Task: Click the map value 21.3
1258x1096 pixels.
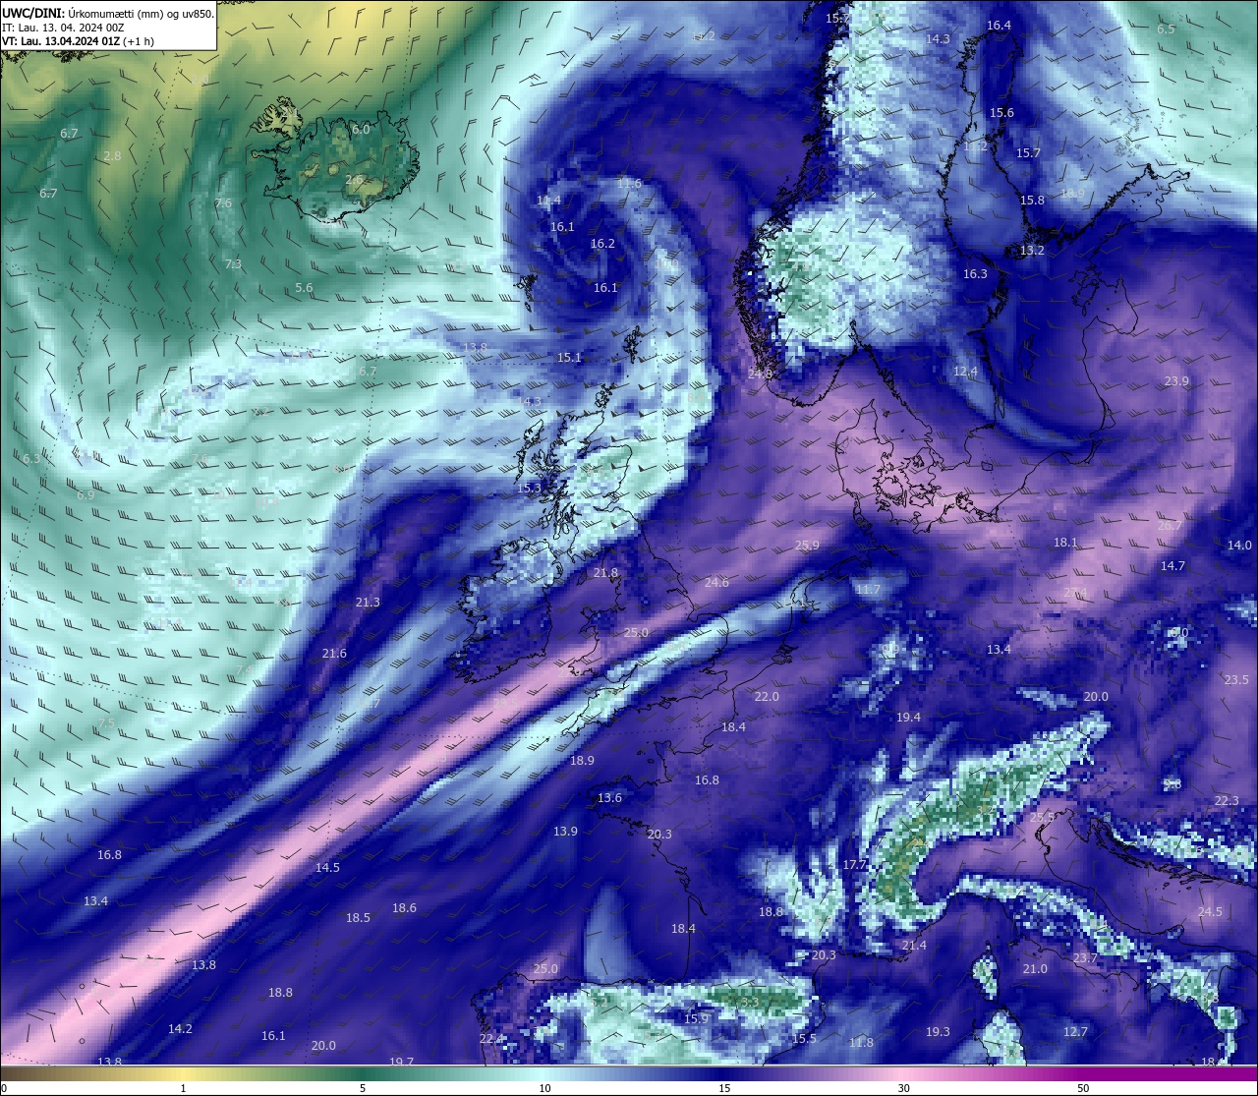Action: 368,603
